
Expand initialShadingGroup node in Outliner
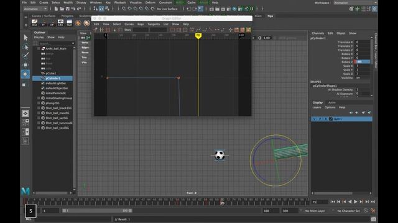click(39, 98)
